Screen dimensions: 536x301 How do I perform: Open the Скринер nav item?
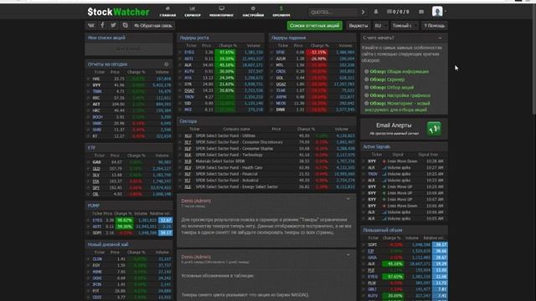(x=193, y=12)
